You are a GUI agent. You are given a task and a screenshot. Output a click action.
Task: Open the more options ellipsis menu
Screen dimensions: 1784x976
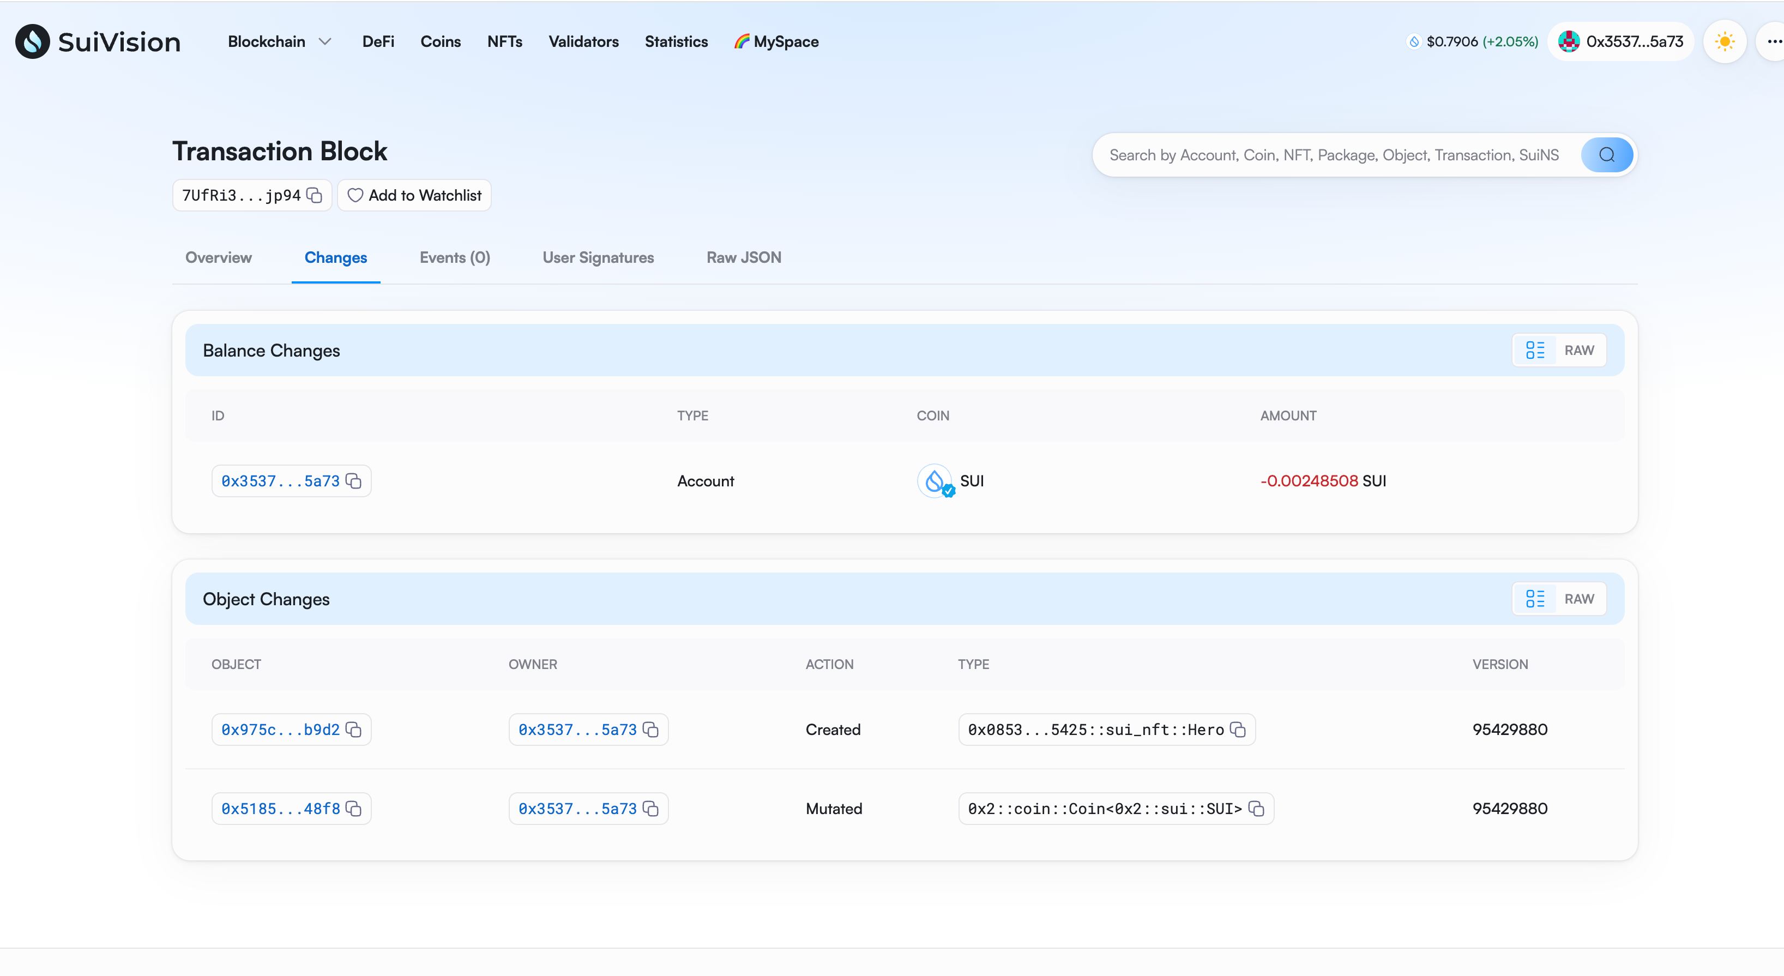1774,41
